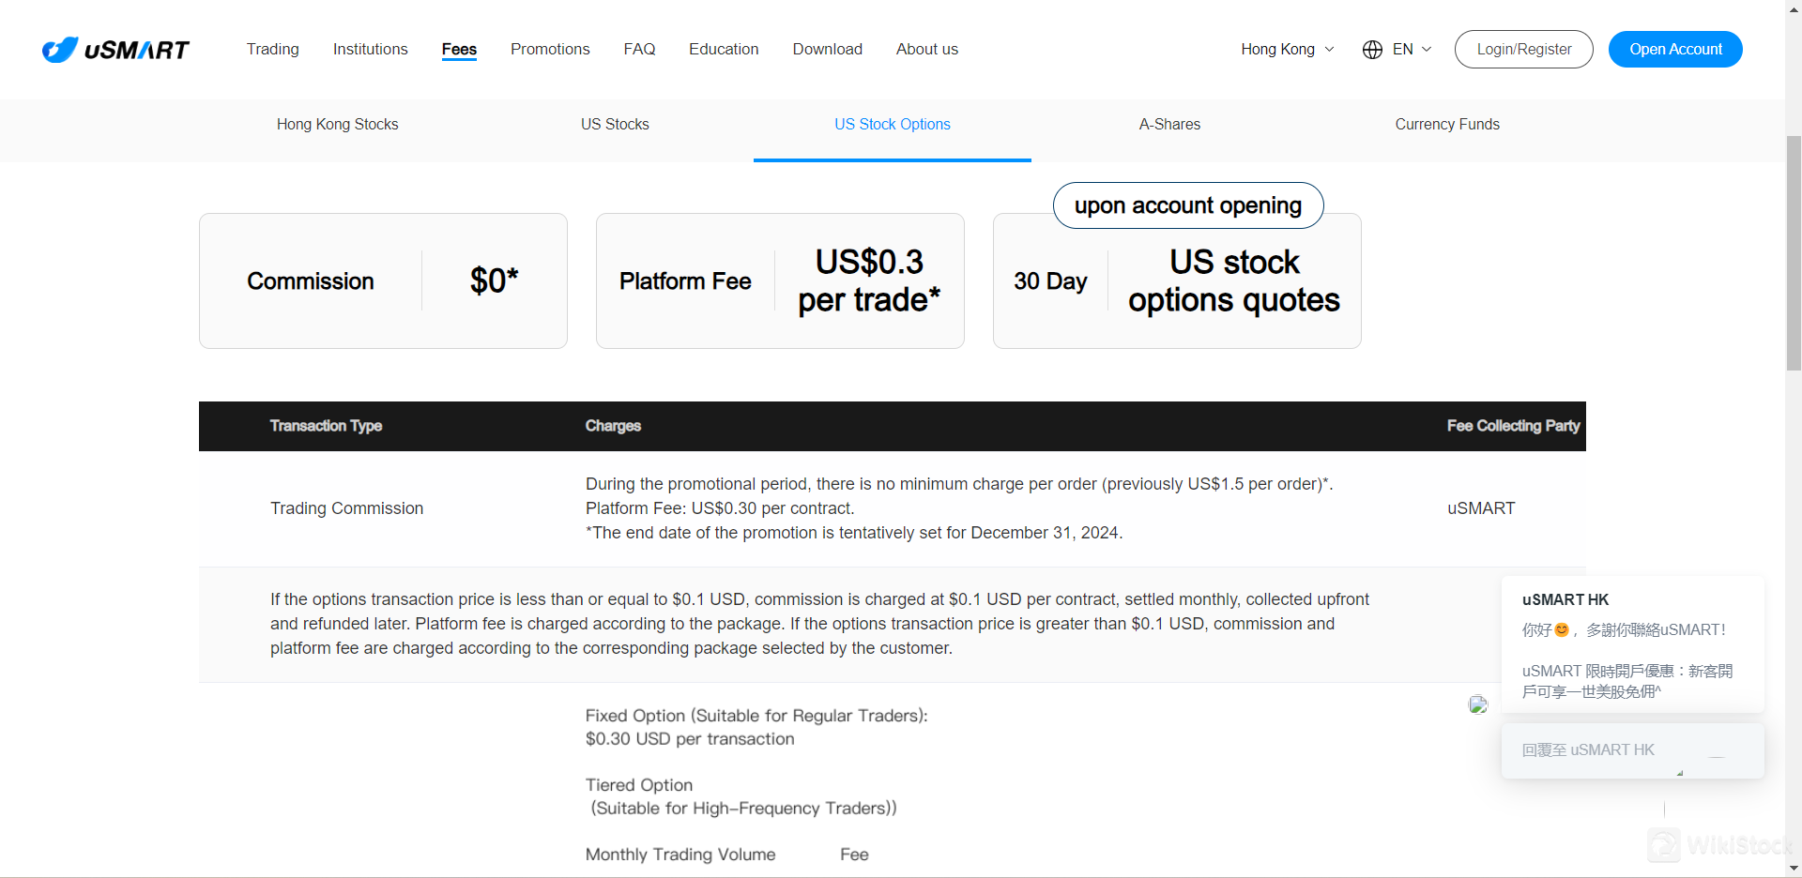Click the uSMART HK chat greeting message

(1624, 629)
